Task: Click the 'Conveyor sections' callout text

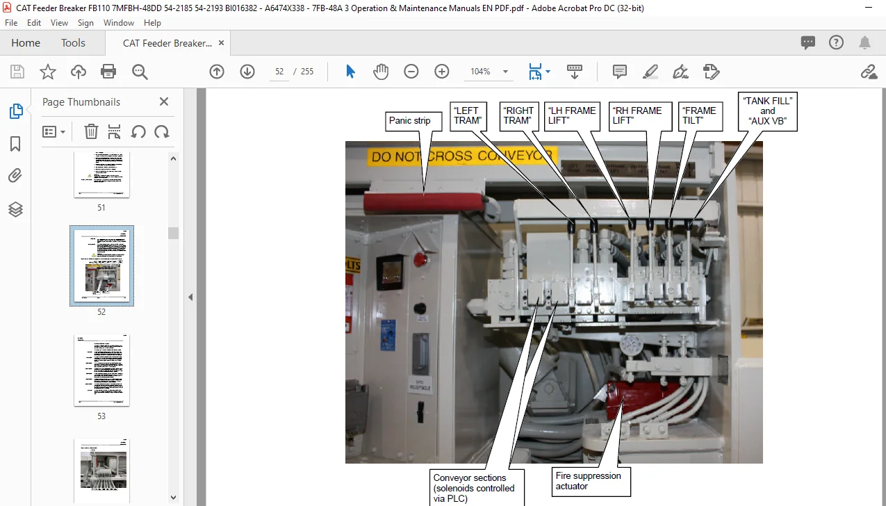Action: point(474,488)
